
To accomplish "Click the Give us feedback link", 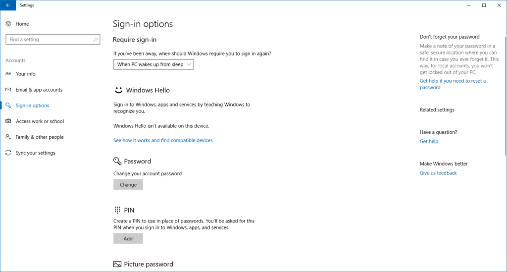I will click(x=438, y=173).
